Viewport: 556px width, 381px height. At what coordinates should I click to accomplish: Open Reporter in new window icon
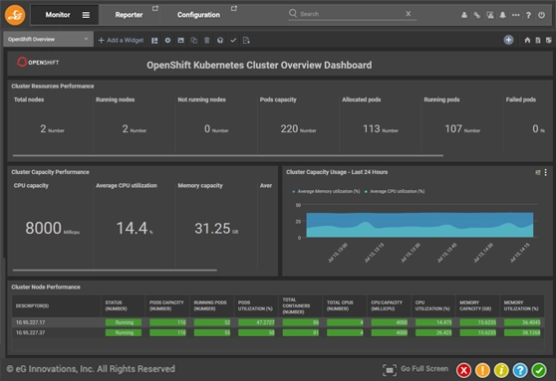[x=155, y=8]
